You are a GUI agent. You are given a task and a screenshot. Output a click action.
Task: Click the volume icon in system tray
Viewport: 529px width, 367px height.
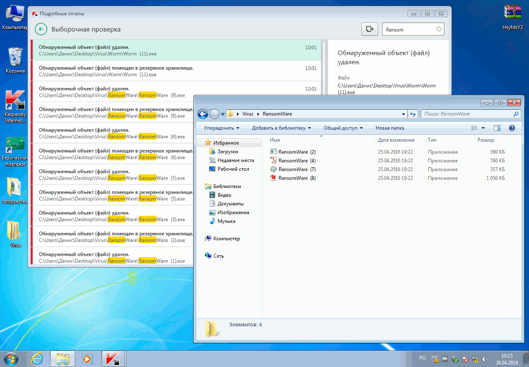tap(485, 359)
